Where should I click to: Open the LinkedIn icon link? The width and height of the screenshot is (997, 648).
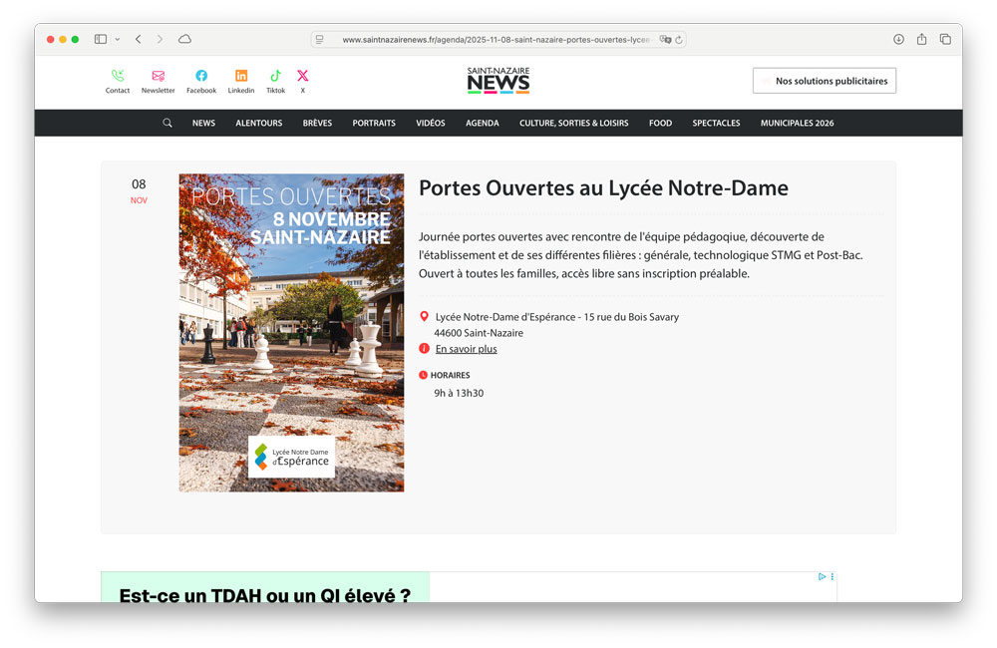coord(241,76)
